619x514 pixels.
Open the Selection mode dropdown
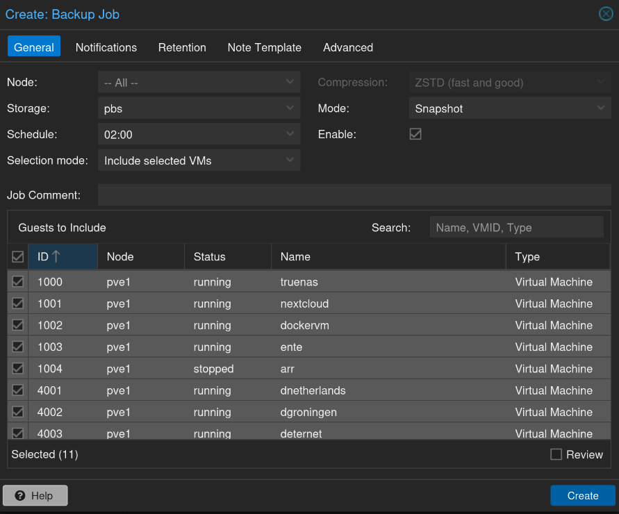(290, 160)
